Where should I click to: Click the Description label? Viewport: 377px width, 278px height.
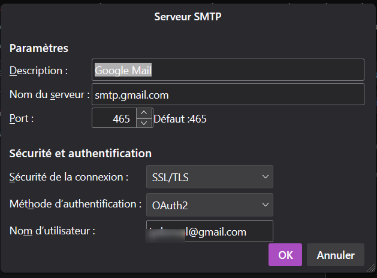pos(39,71)
